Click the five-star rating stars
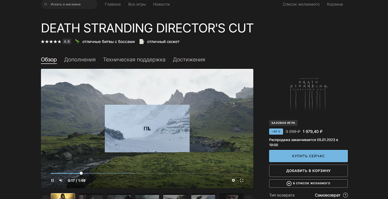The image size is (388, 199). coord(51,42)
